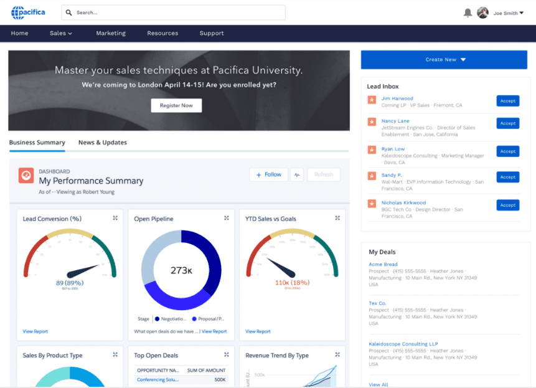536x388 pixels.
Task: Click the lead star icon for Nicholas Kirkwood
Action: click(372, 204)
